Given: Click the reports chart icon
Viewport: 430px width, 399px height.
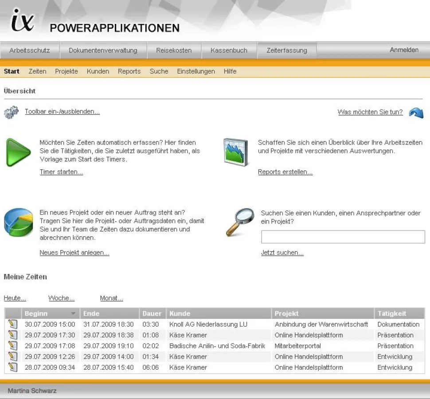Looking at the screenshot, I should point(235,152).
